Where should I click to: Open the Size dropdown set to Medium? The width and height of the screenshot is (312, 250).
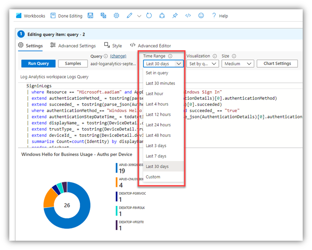tap(238, 64)
